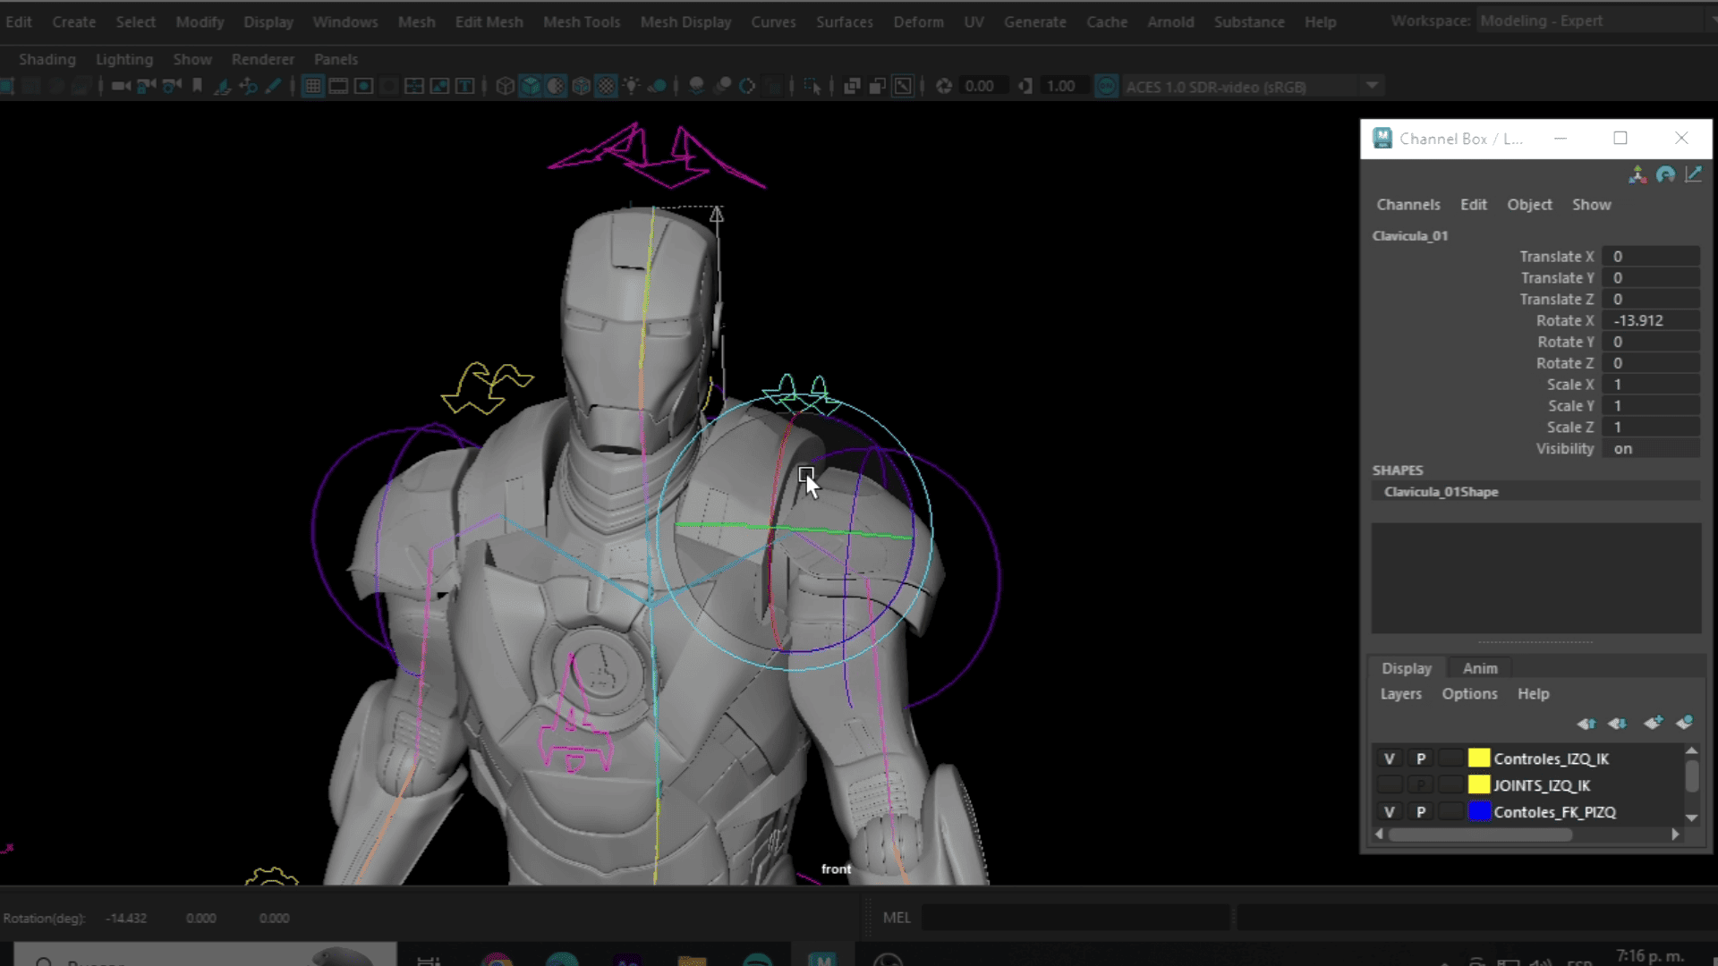Enable the use all lights bulb icon
The width and height of the screenshot is (1718, 966).
632,87
